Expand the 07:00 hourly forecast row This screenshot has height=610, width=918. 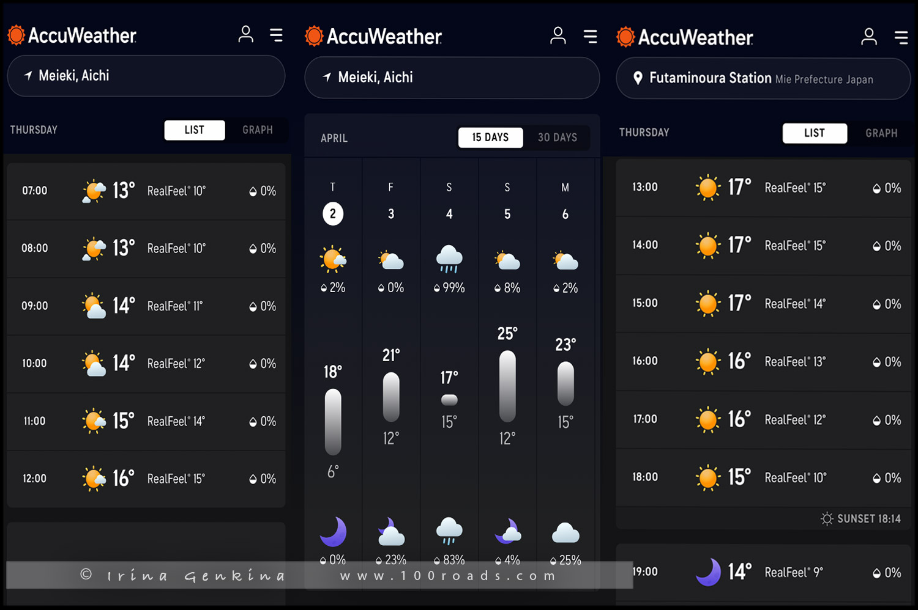(146, 191)
